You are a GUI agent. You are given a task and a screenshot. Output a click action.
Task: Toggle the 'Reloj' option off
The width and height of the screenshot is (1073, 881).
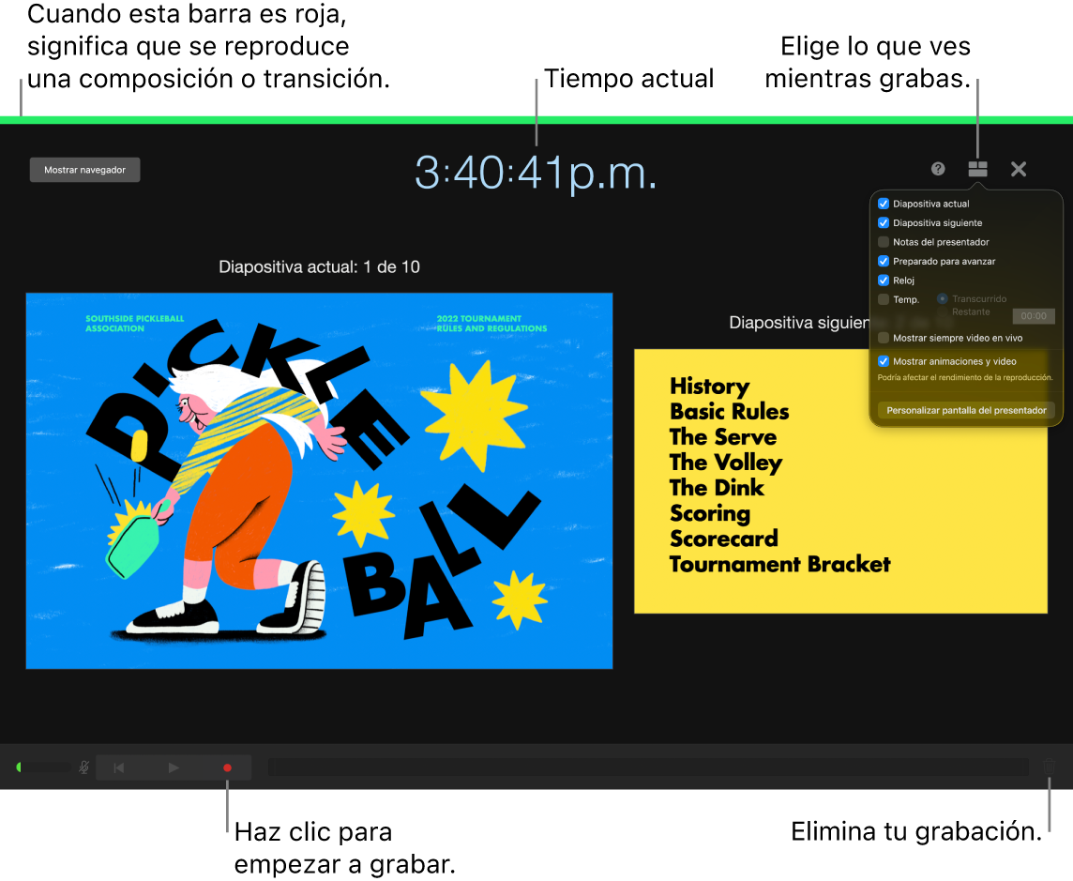click(x=883, y=280)
